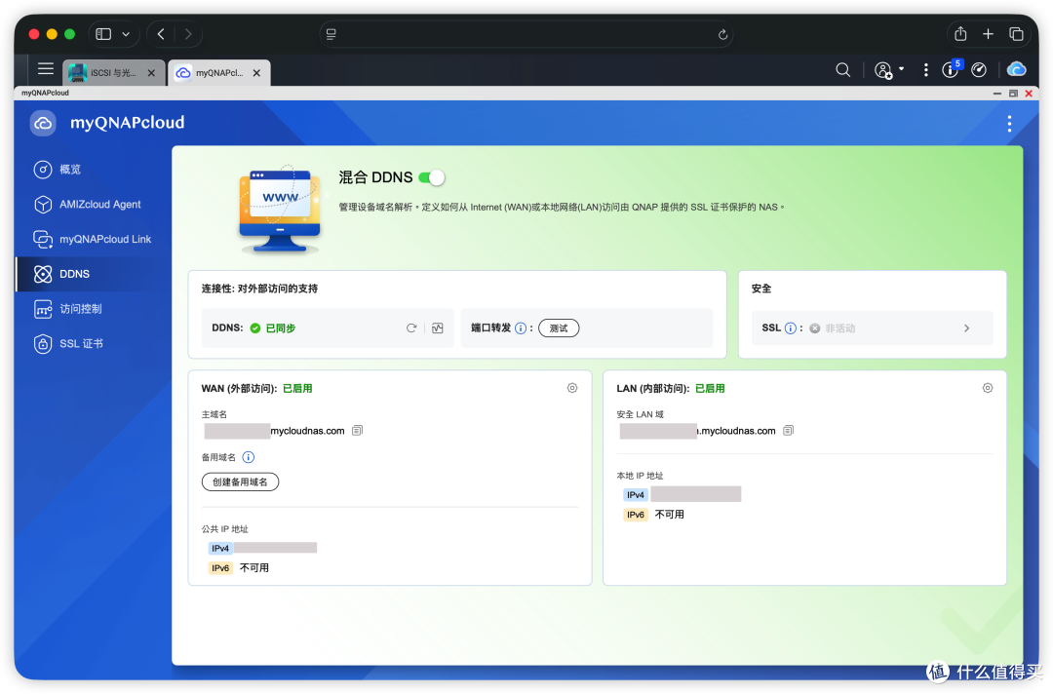Show browser tab overview
Viewport: 1053px width, 694px height.
pyautogui.click(x=1016, y=34)
